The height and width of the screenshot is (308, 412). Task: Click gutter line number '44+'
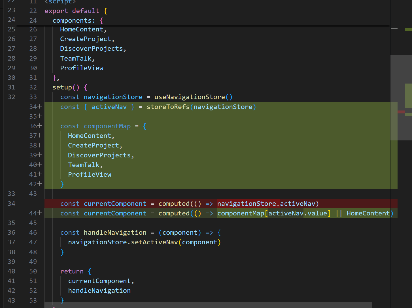[x=36, y=213]
